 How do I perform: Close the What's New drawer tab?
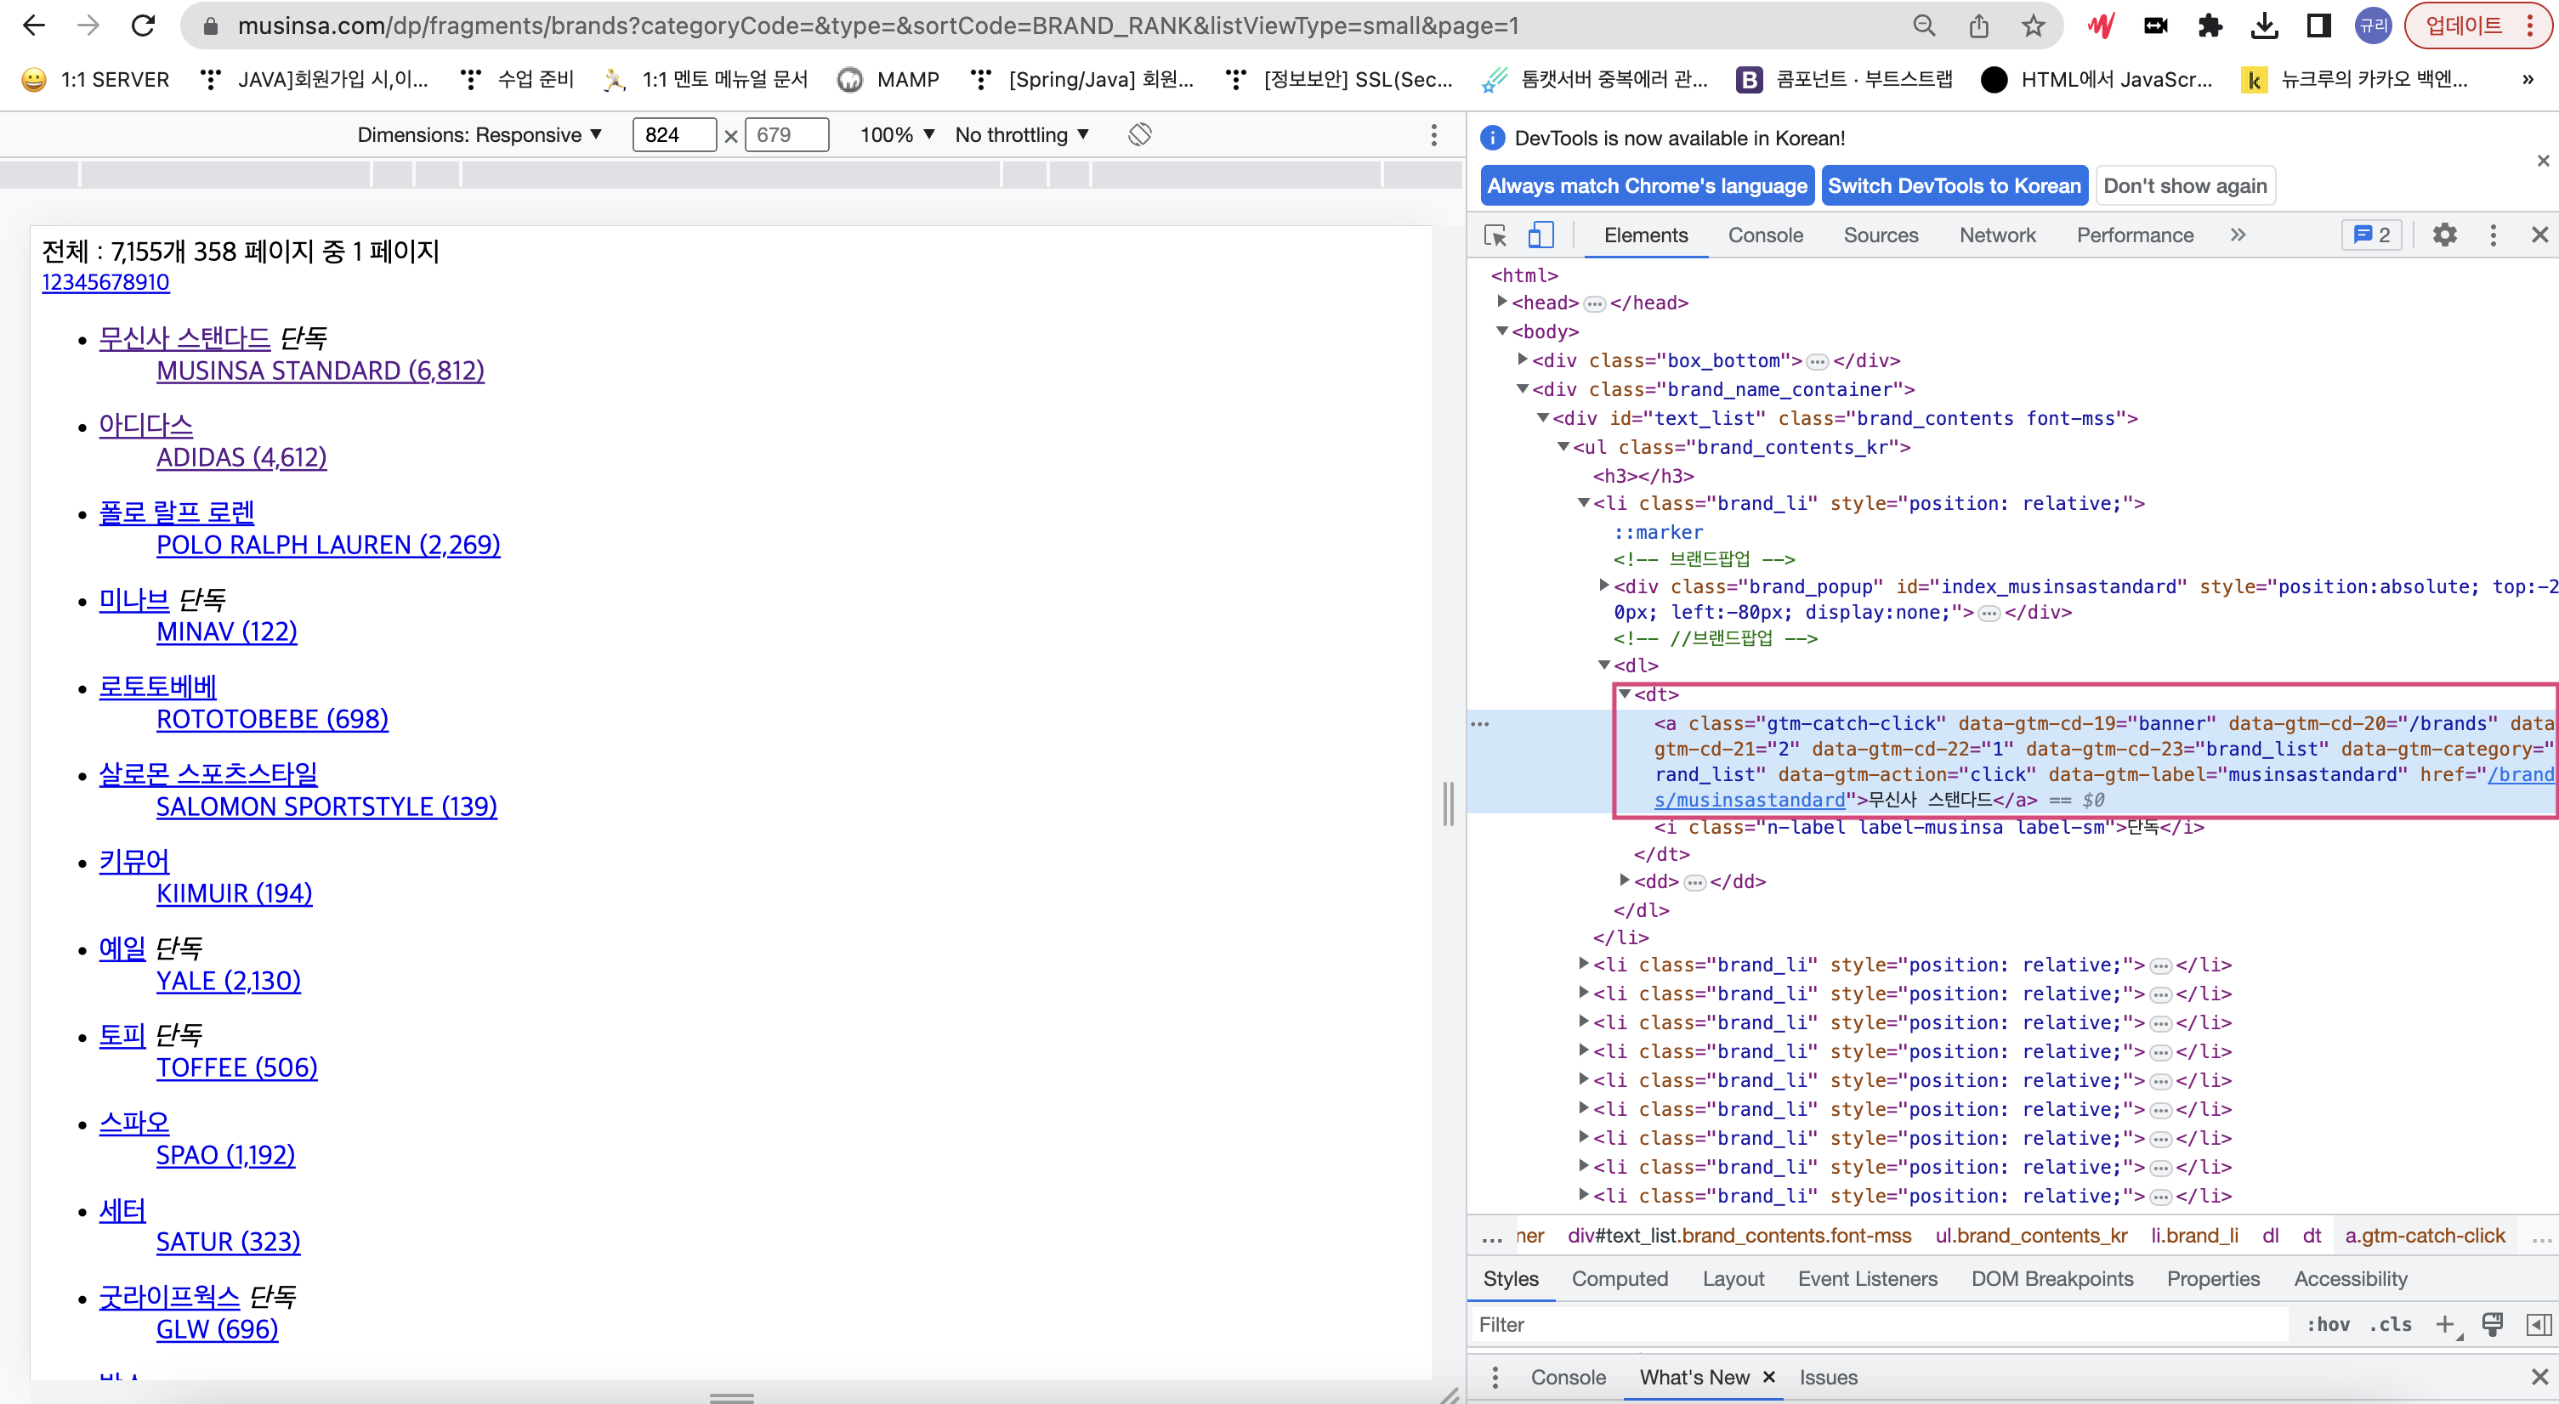(1768, 1377)
